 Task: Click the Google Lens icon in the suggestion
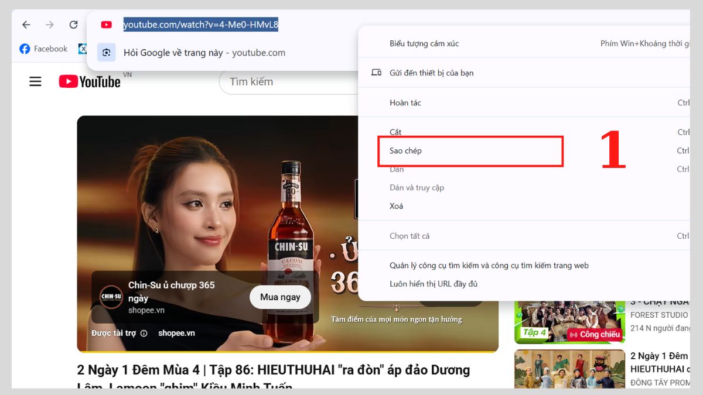(106, 53)
